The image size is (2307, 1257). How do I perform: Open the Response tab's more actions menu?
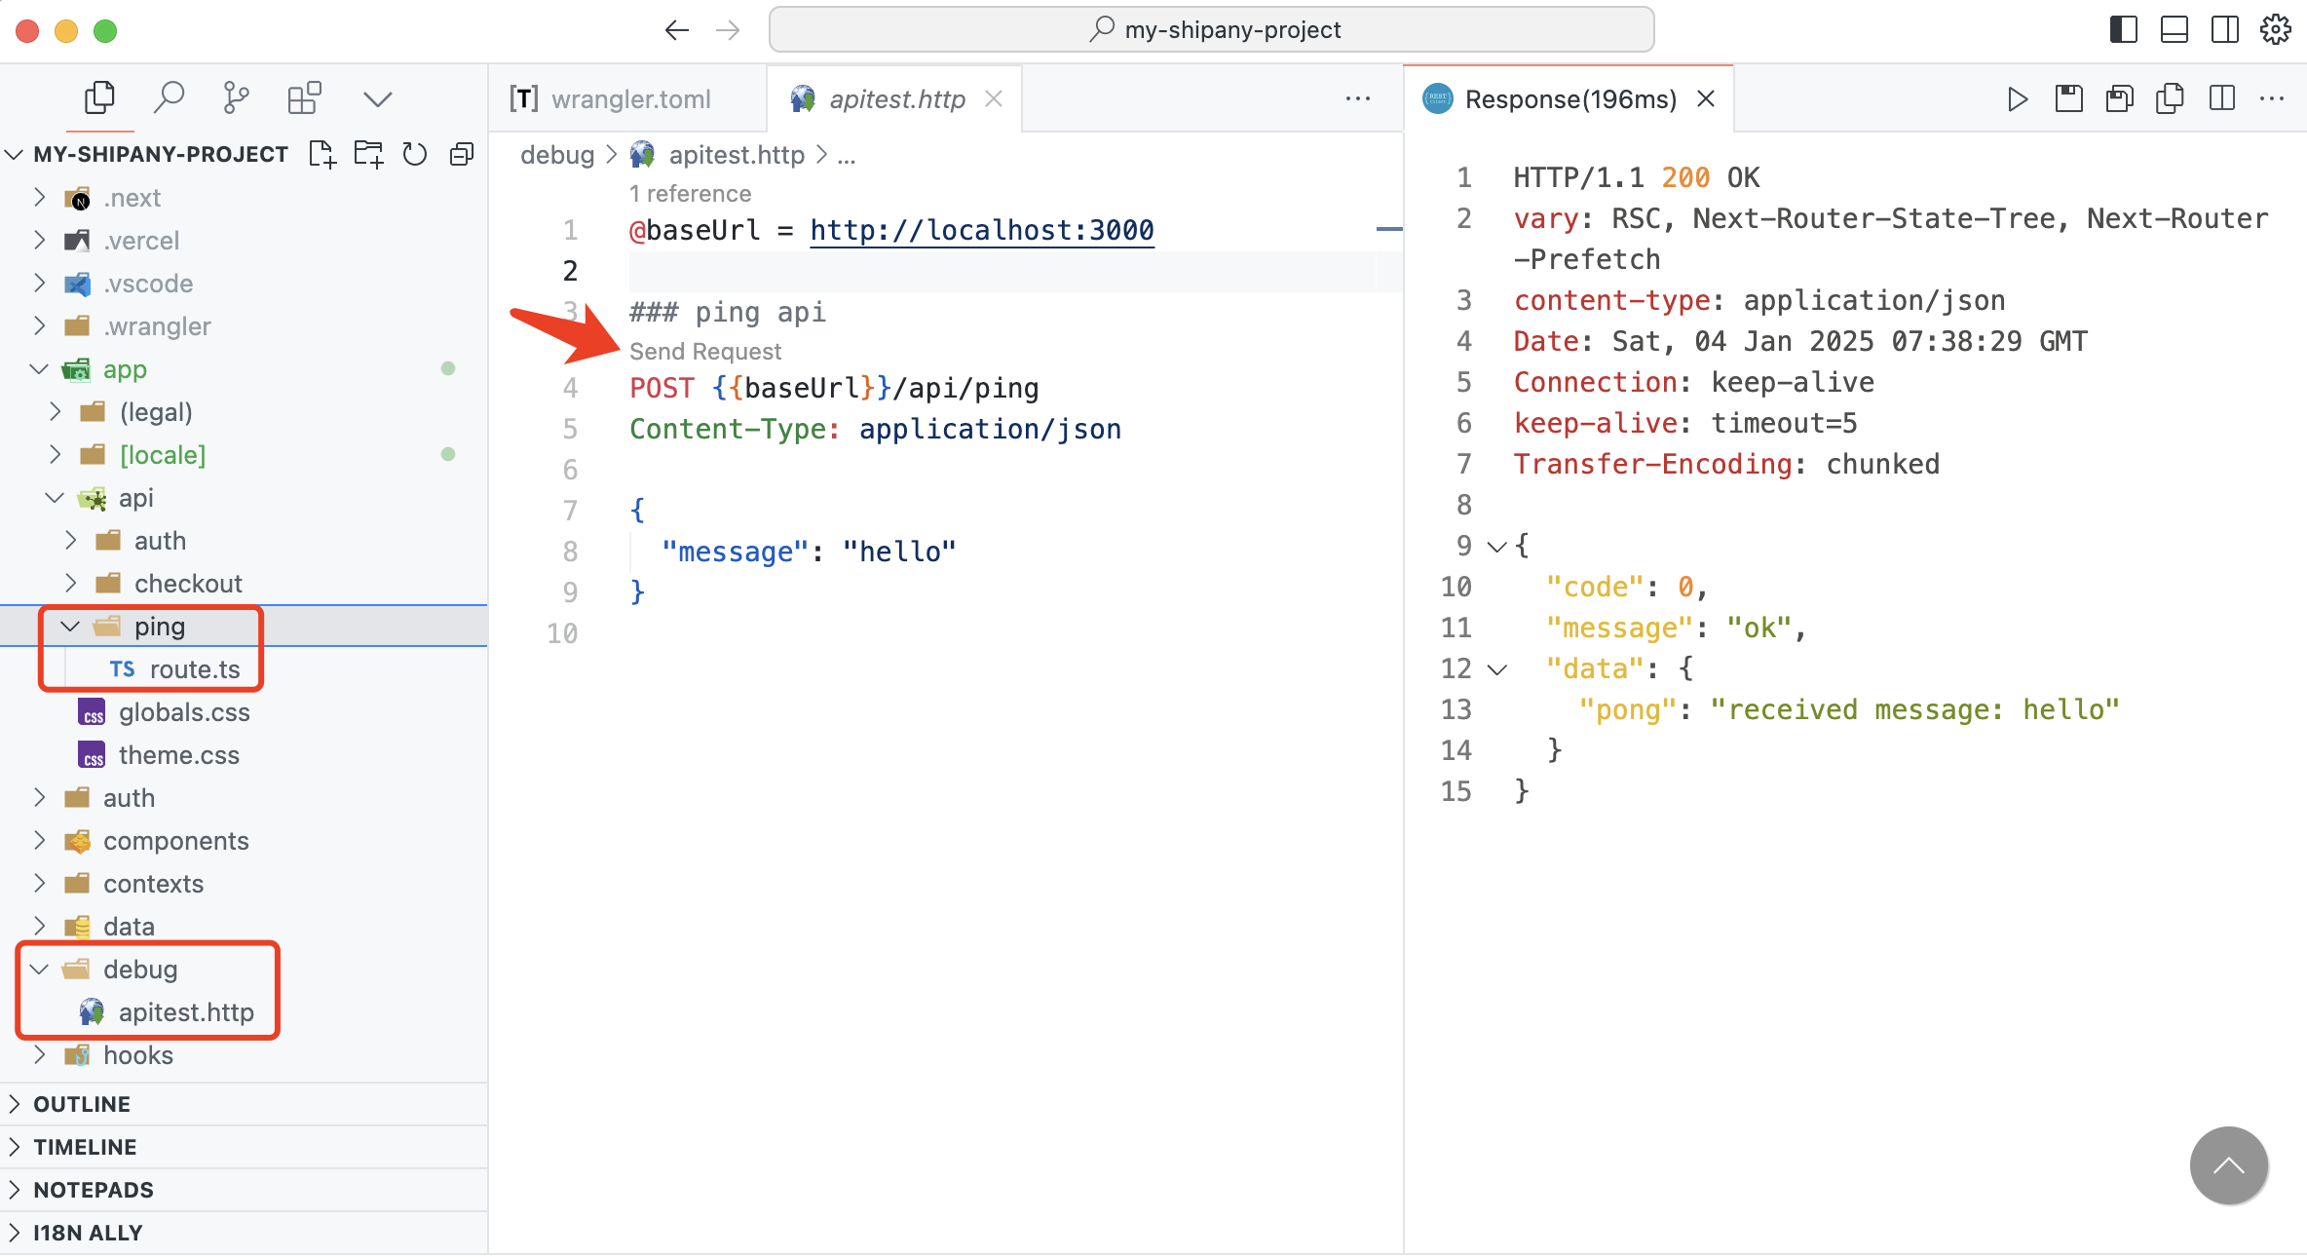pos(2272,98)
